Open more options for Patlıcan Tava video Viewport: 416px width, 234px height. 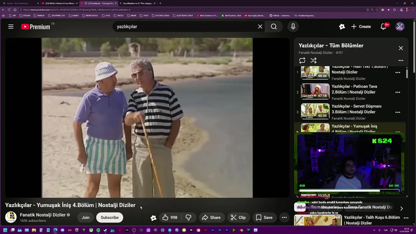point(397,92)
